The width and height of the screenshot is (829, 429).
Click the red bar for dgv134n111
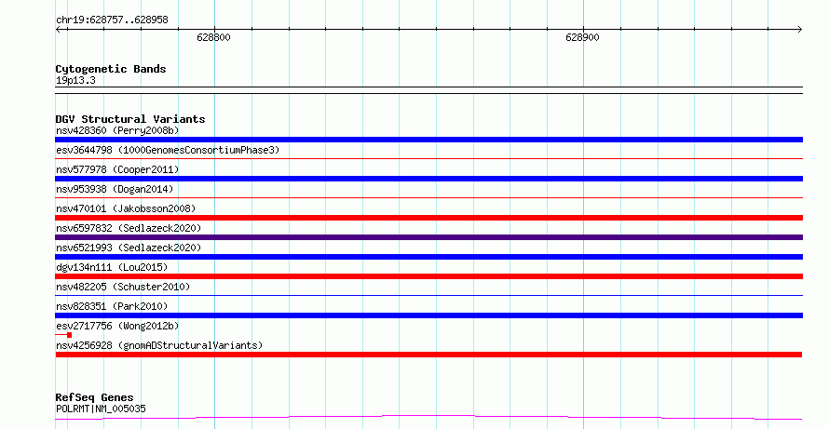pyautogui.click(x=428, y=276)
